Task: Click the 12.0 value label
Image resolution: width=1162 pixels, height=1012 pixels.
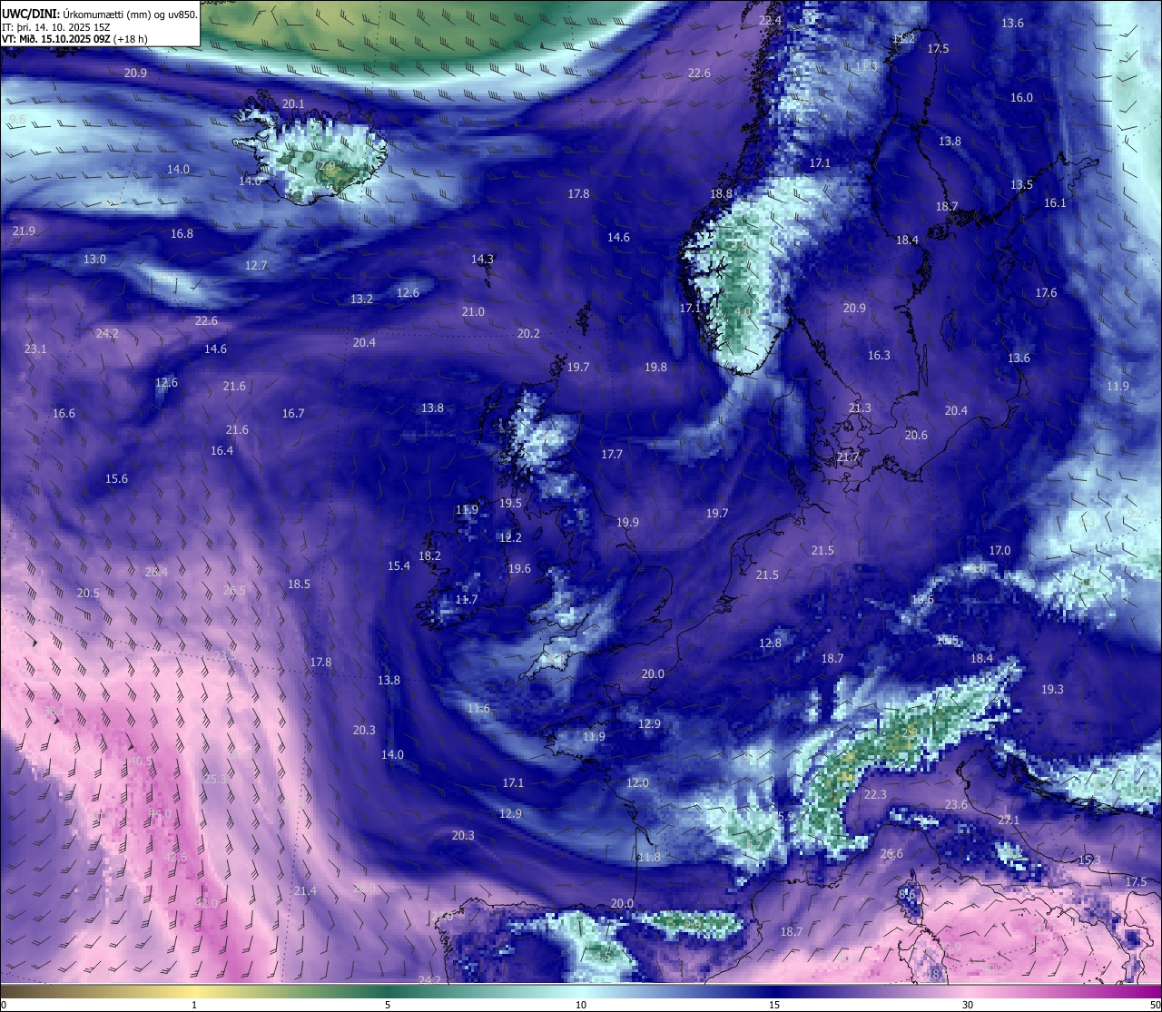Action: point(637,782)
